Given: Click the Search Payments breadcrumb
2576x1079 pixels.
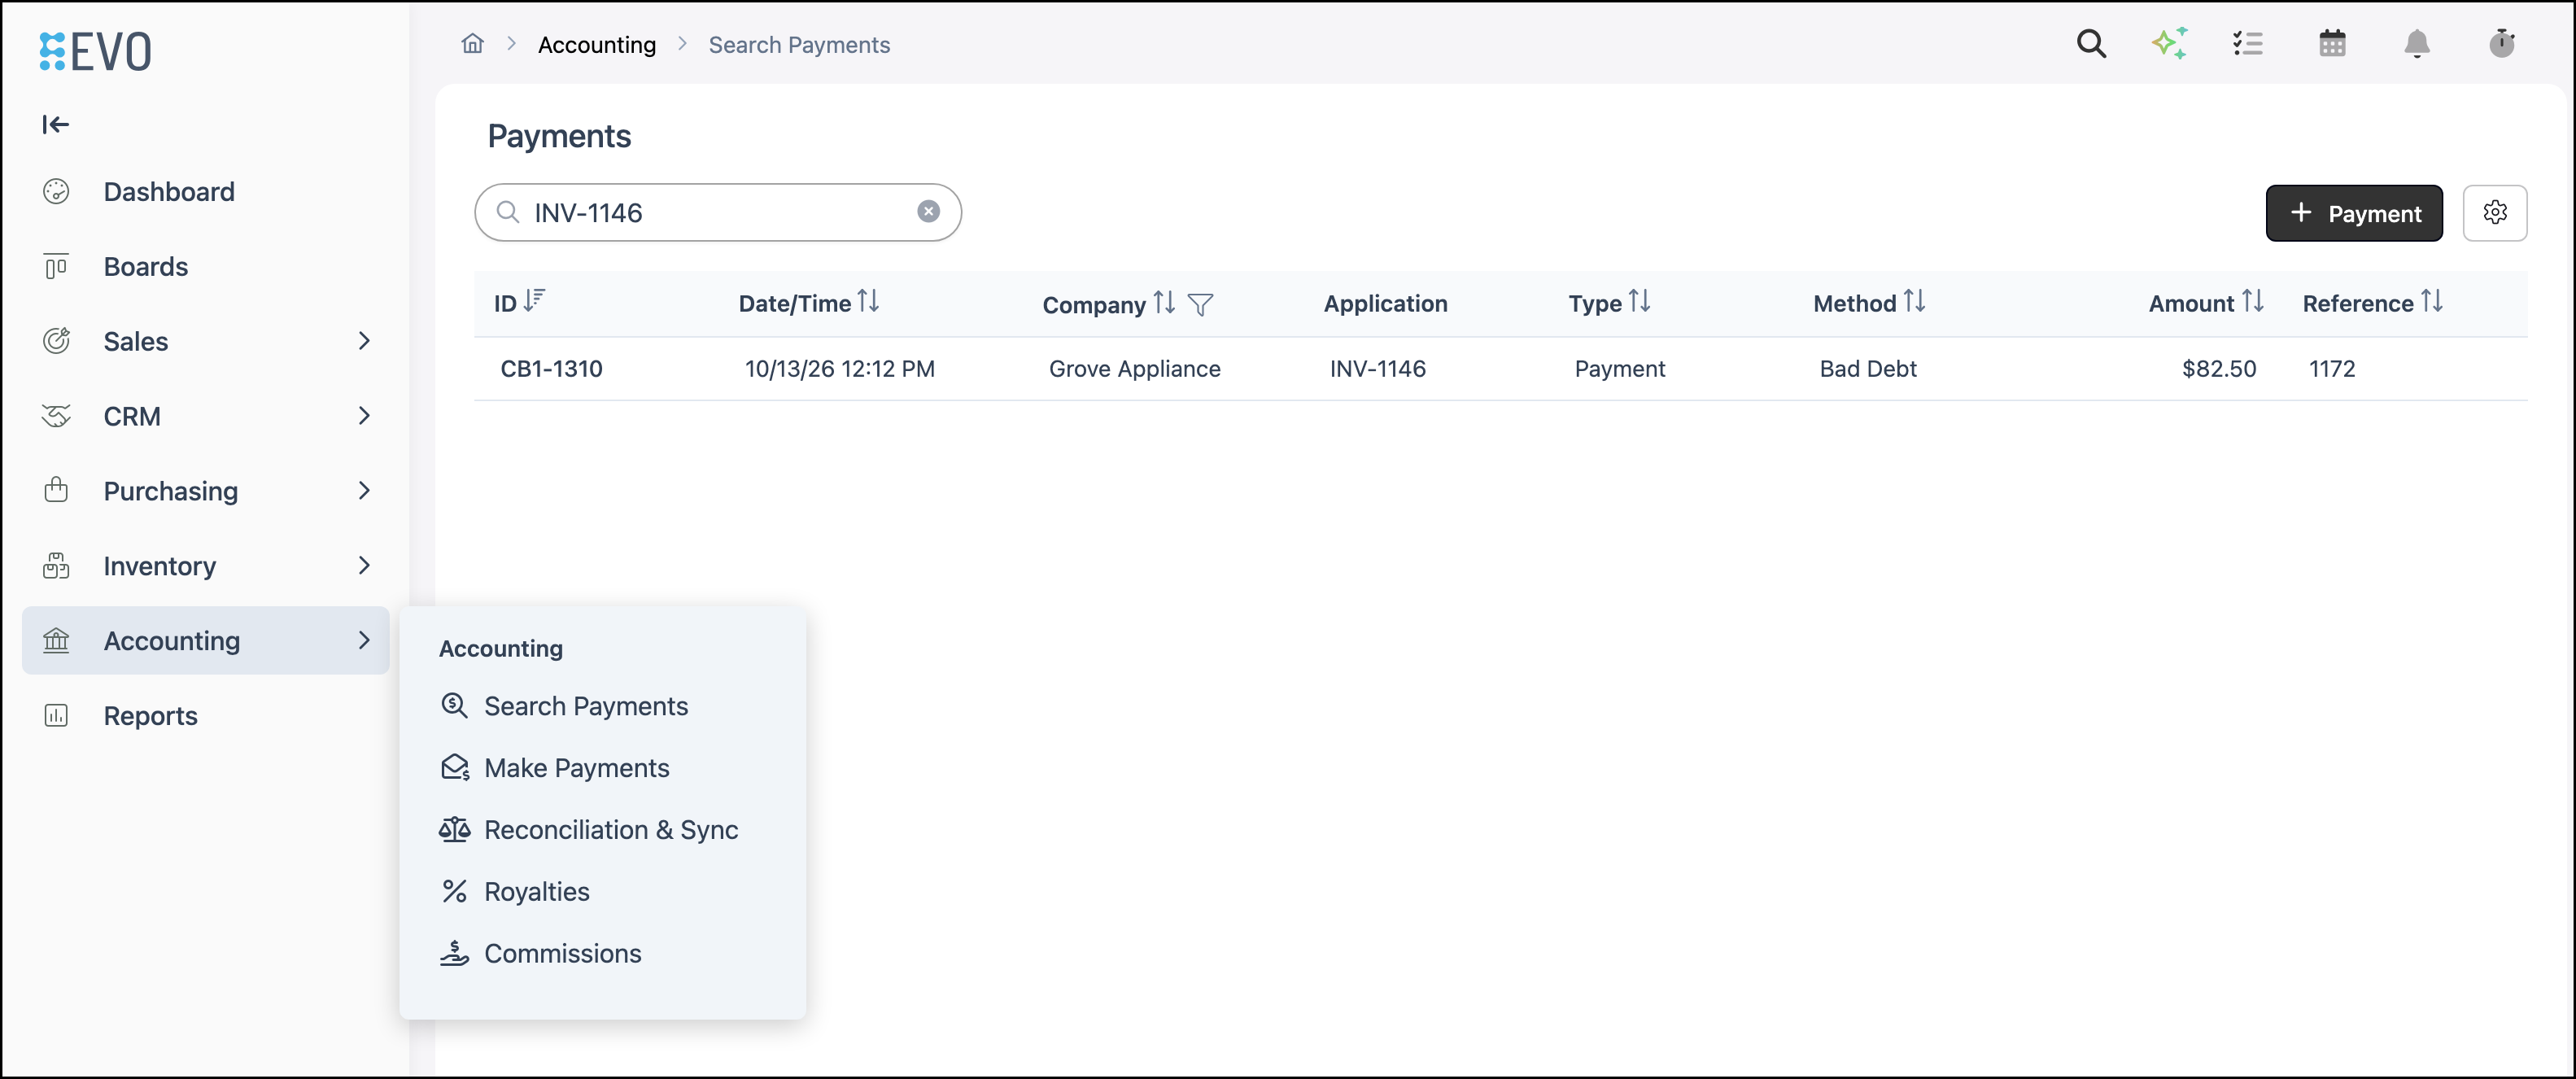Looking at the screenshot, I should (799, 45).
